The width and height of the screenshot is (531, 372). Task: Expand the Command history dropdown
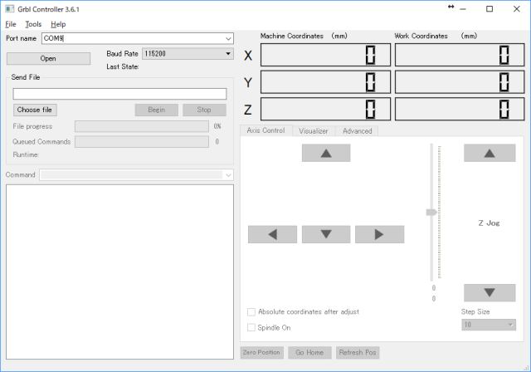tap(229, 175)
